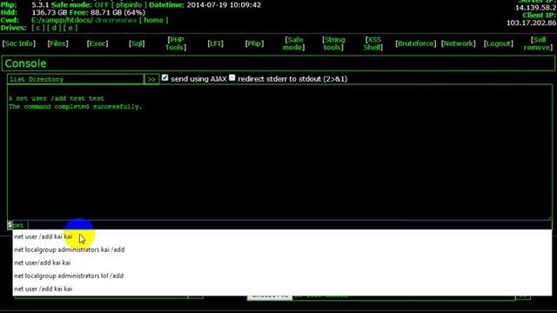Click the E:/xampp/htdocs/ path
557x313 pixels.
tap(62, 20)
